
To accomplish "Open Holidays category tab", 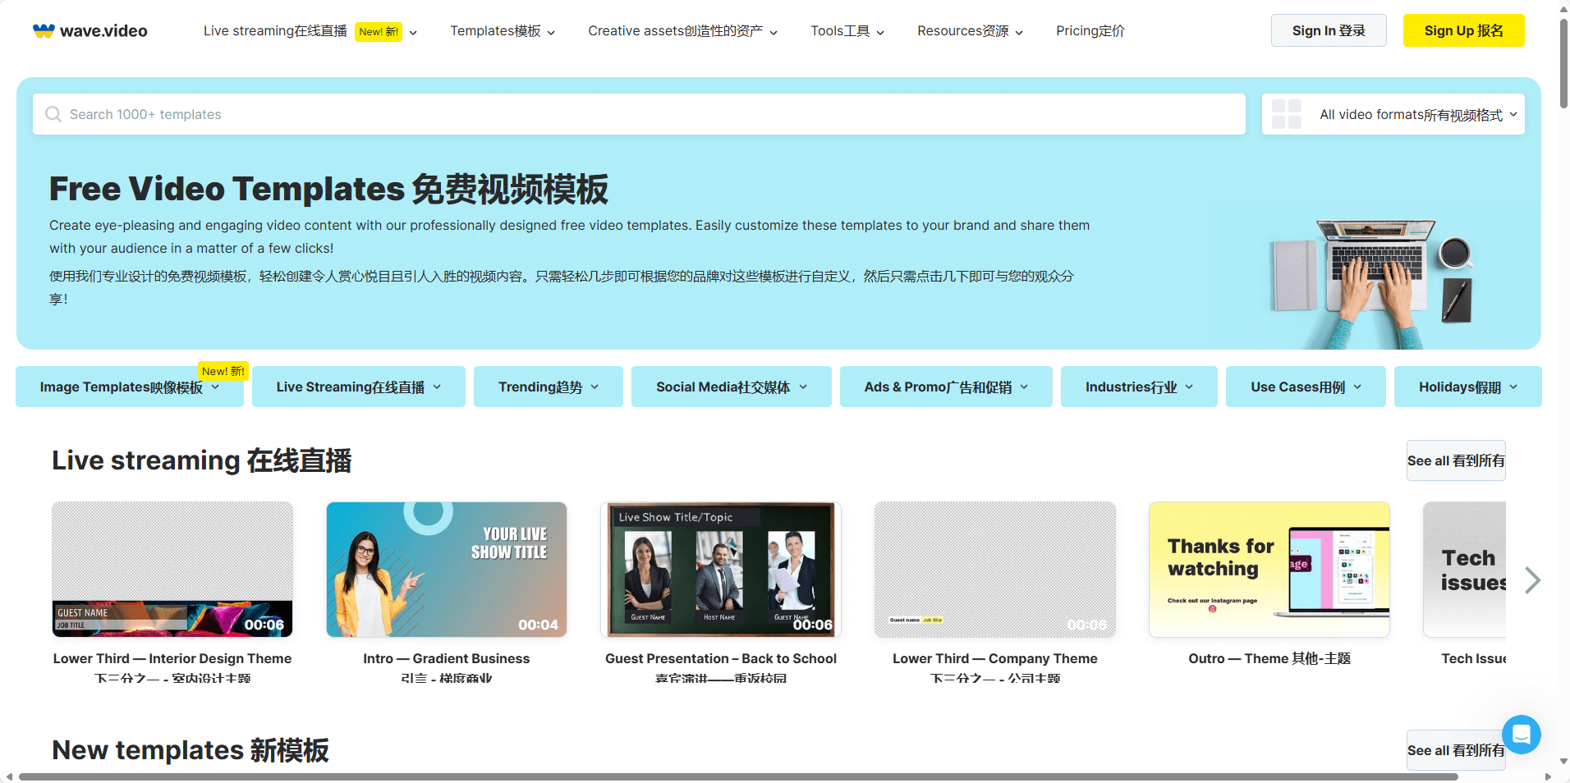I will click(x=1468, y=387).
